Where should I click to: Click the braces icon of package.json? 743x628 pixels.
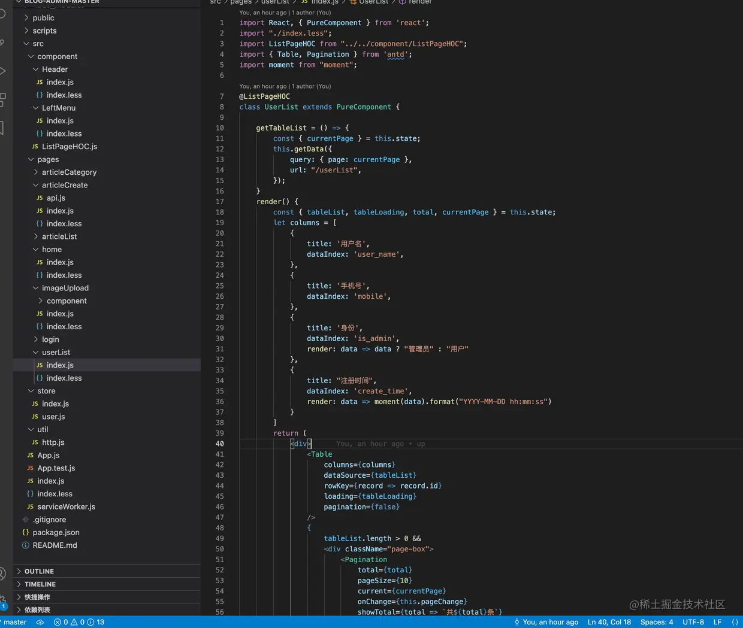click(25, 532)
